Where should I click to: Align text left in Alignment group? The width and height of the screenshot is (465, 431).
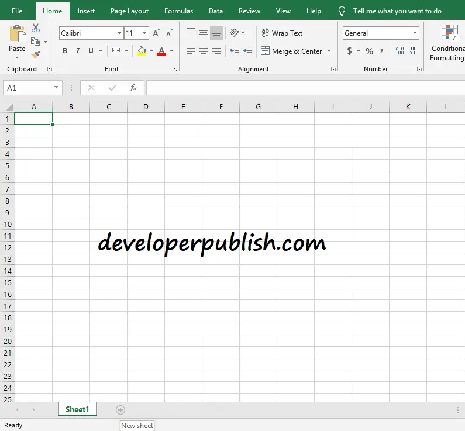[191, 51]
